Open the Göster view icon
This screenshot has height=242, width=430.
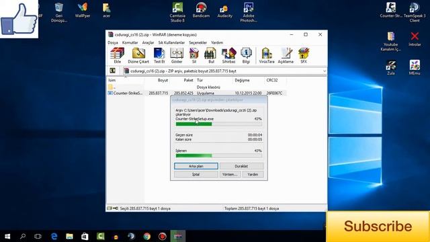pyautogui.click(x=177, y=55)
